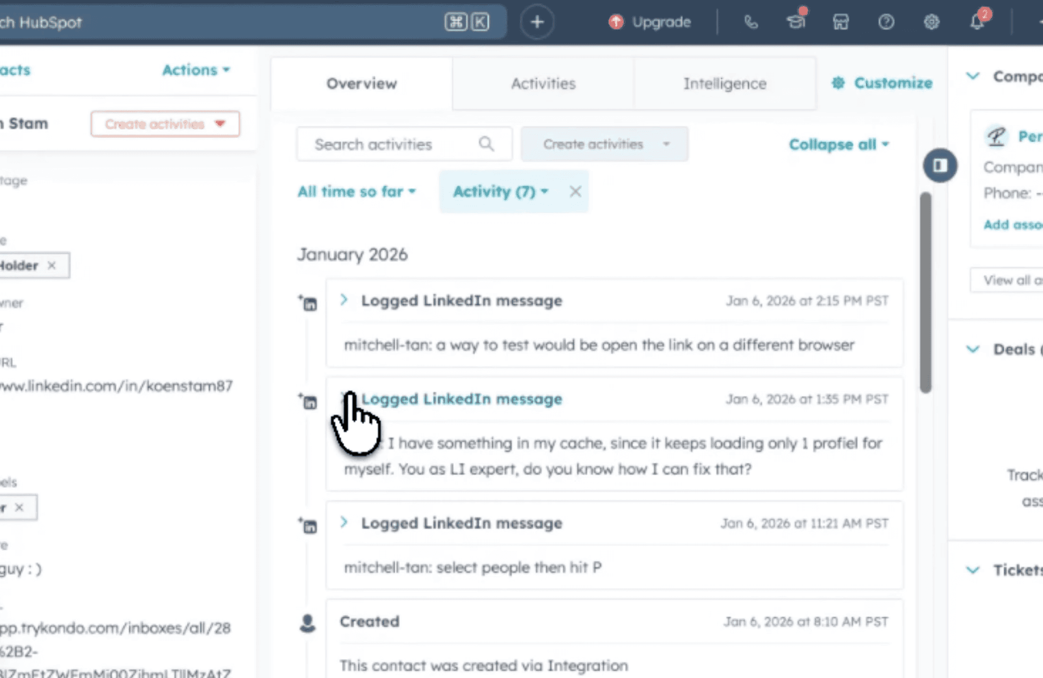
Task: Expand the 11:21 AM Logged LinkedIn message
Action: point(344,522)
